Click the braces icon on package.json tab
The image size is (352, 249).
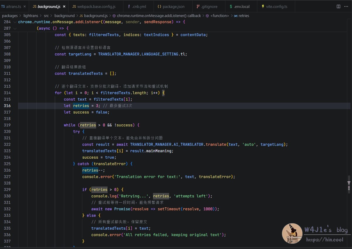point(159,6)
